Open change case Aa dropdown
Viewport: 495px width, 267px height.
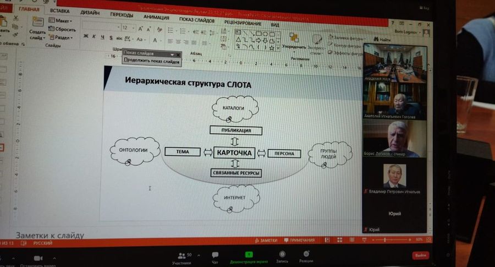(140, 40)
